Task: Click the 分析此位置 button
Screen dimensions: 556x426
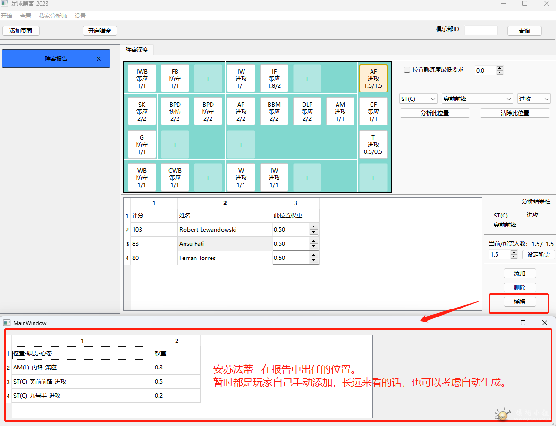Action: point(435,113)
